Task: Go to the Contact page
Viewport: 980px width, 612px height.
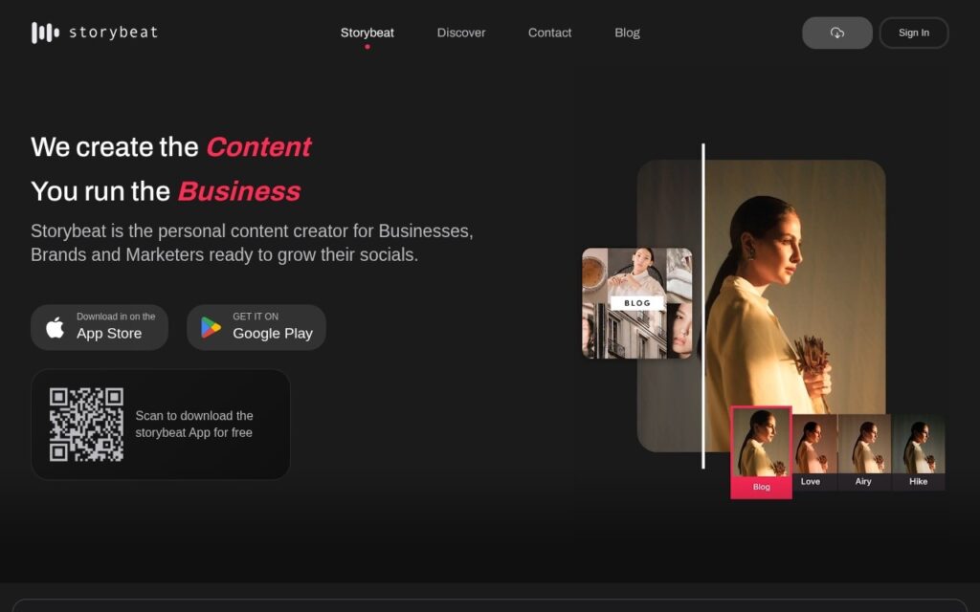Action: click(x=549, y=33)
